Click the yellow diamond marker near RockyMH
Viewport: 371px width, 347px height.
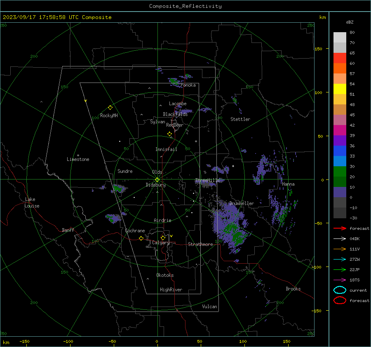pyautogui.click(x=110, y=108)
